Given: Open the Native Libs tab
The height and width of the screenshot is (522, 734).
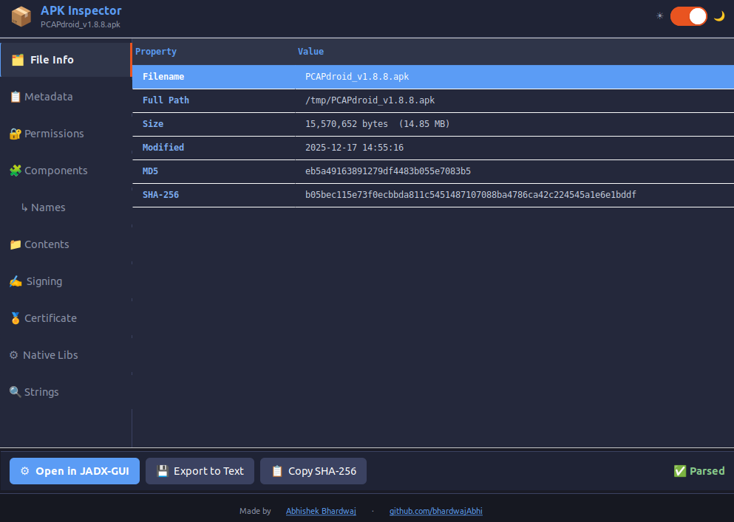Looking at the screenshot, I should pos(66,355).
